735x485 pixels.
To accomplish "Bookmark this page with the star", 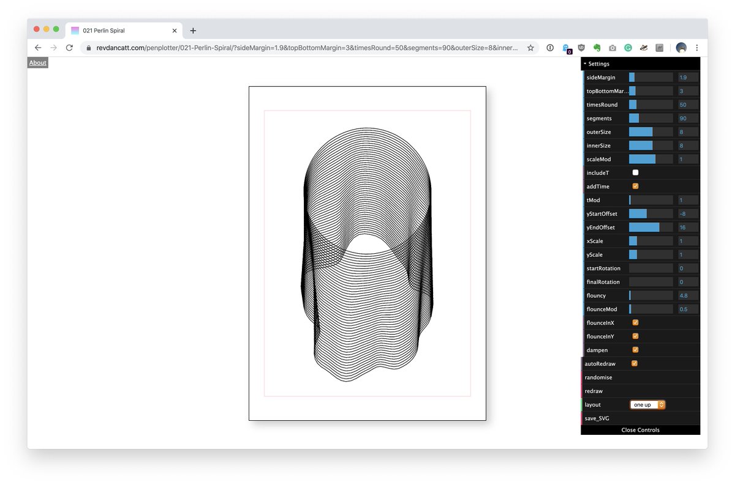I will (x=530, y=48).
